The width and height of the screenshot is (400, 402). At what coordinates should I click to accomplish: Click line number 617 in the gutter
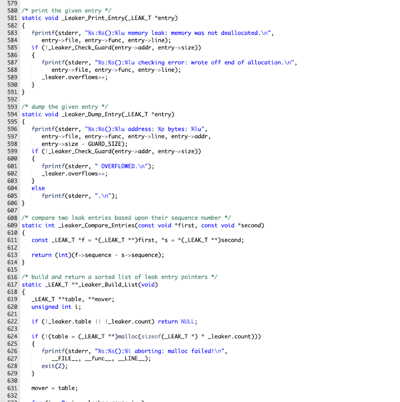[x=12, y=285]
